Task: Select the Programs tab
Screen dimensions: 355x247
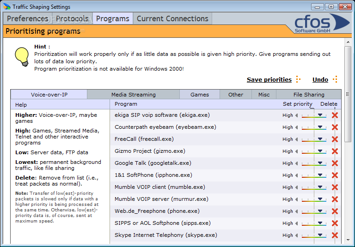Action: pos(113,18)
